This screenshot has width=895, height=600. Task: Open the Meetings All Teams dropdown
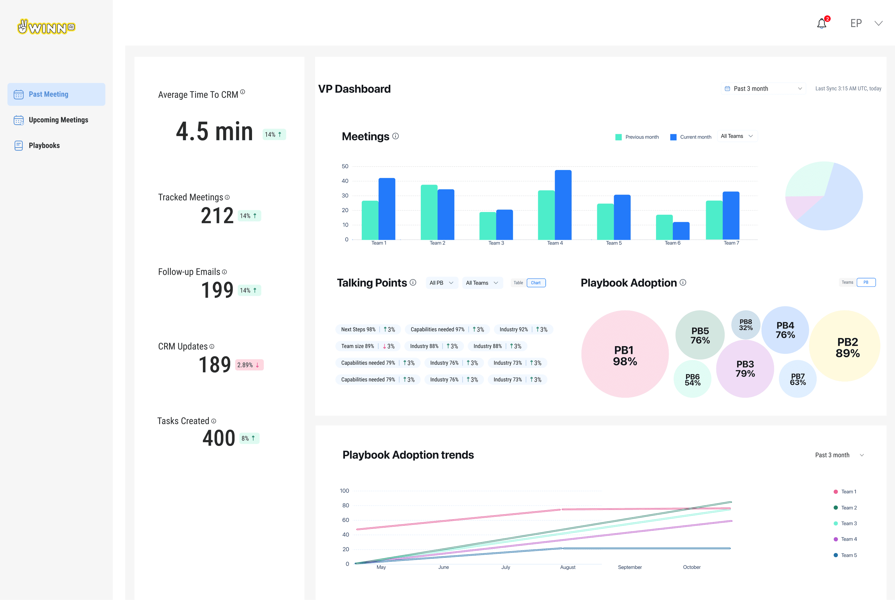coord(737,136)
